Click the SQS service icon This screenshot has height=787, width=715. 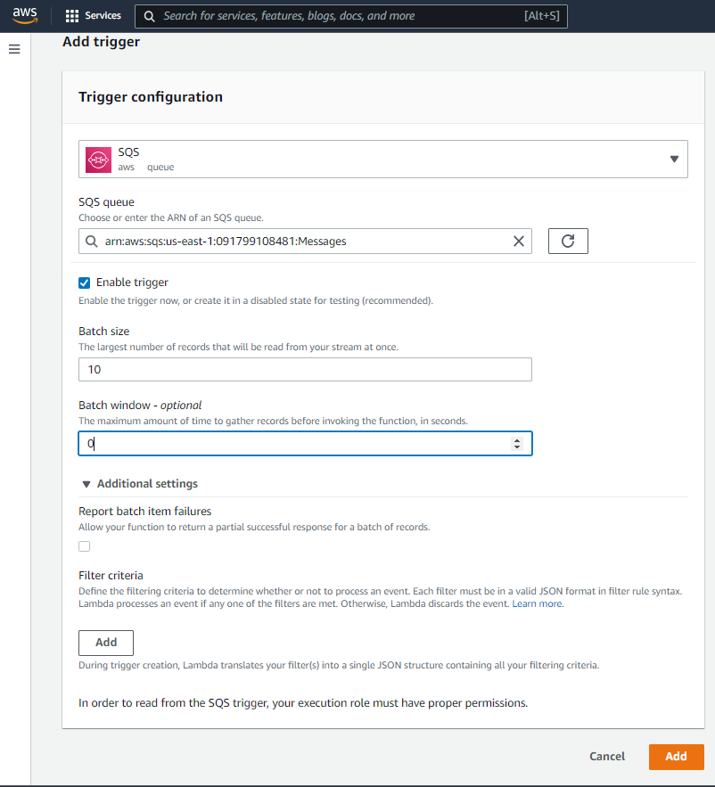98,159
